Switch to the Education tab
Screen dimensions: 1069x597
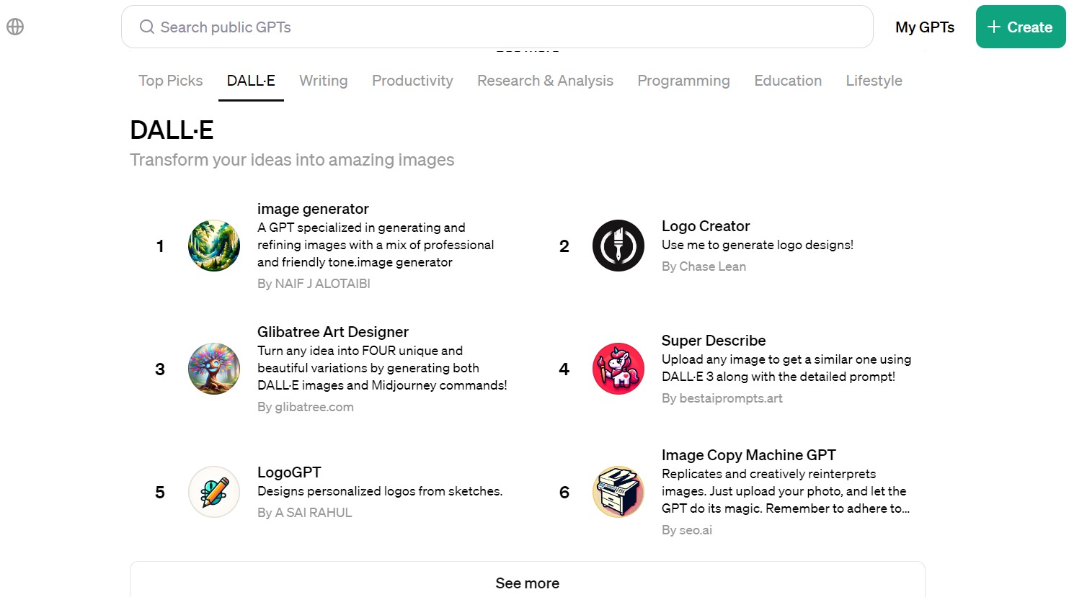(x=788, y=81)
